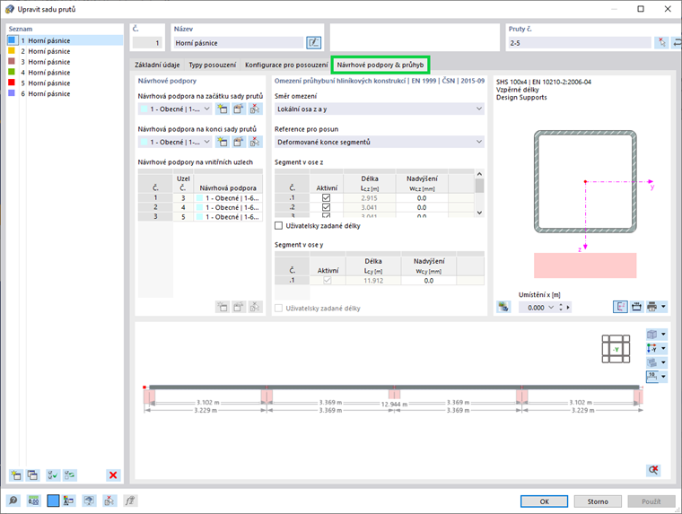The height and width of the screenshot is (514, 682).
Task: Click select all check icon below list
Action: (x=53, y=475)
